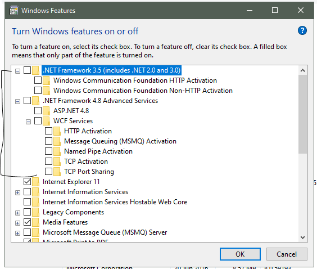Select the HTTP Activation label

click(x=88, y=131)
